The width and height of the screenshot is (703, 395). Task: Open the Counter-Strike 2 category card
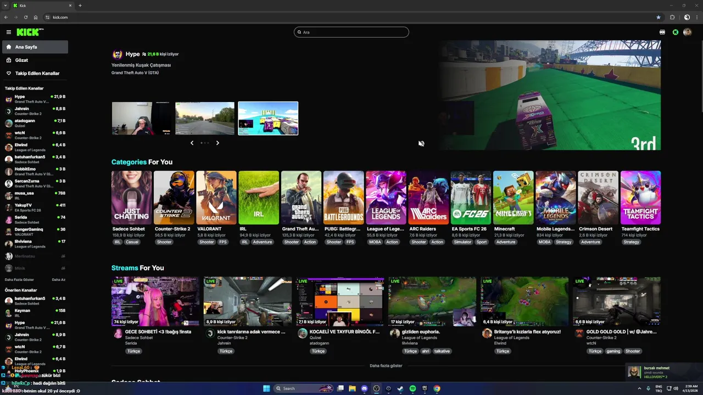(174, 198)
